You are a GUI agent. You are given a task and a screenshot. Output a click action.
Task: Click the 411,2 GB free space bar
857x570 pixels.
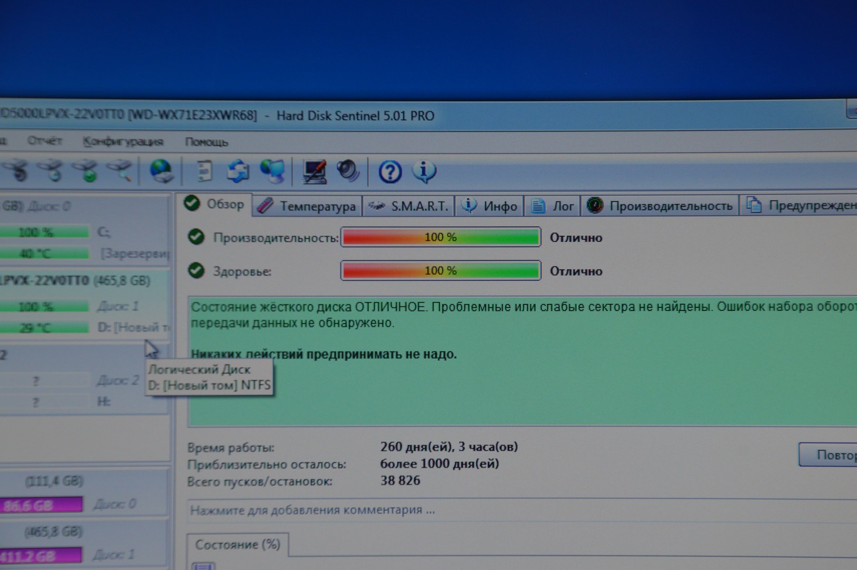pyautogui.click(x=41, y=555)
